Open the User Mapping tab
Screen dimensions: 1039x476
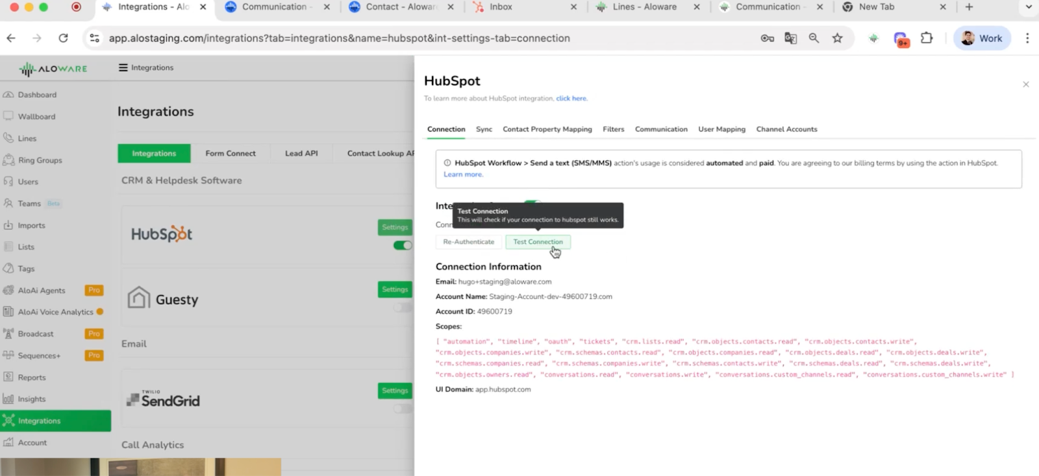point(721,129)
